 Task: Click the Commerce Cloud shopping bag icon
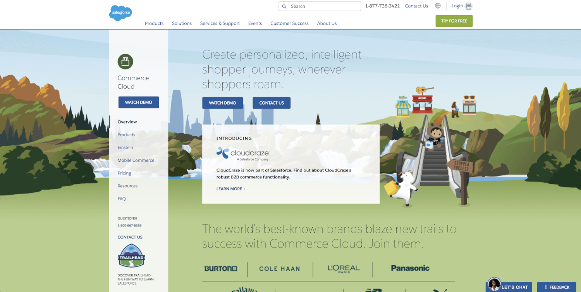pyautogui.click(x=125, y=61)
